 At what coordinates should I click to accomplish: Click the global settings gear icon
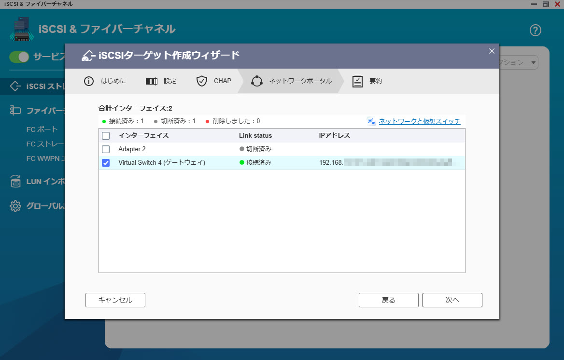pos(15,206)
